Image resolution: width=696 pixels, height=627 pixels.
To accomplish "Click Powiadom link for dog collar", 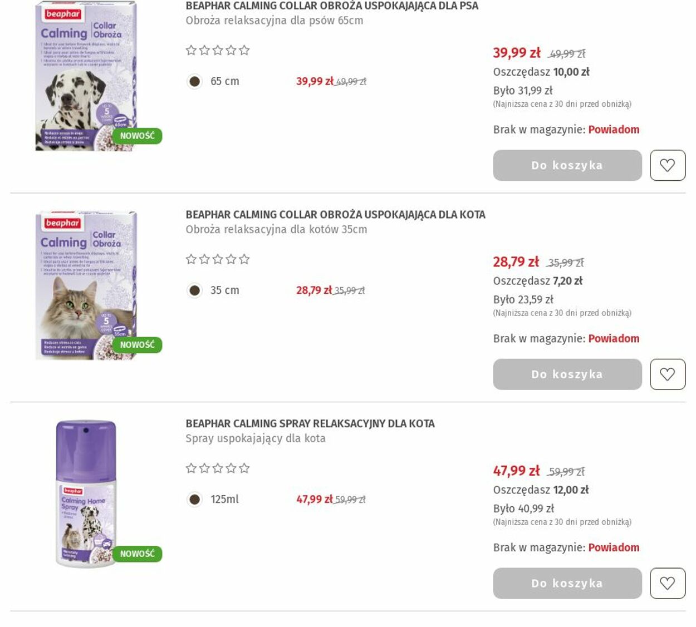I will coord(614,130).
